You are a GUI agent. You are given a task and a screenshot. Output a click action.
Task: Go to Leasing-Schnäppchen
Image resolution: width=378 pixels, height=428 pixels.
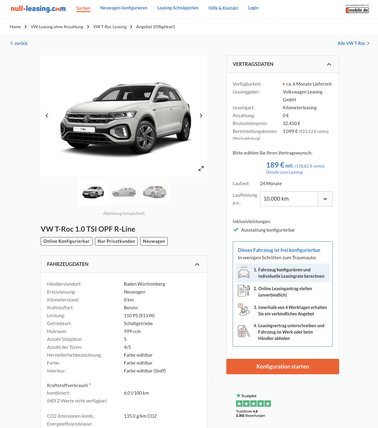coord(178,8)
